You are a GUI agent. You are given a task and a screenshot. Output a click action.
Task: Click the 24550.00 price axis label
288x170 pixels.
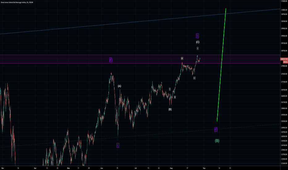coord(284,136)
